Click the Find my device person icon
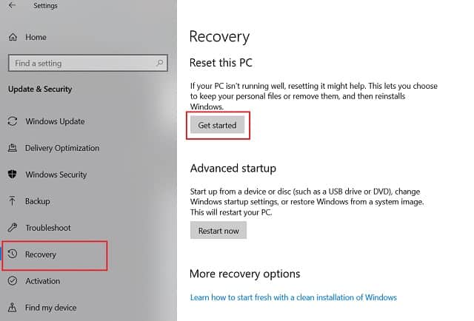The image size is (474, 321). coord(12,308)
